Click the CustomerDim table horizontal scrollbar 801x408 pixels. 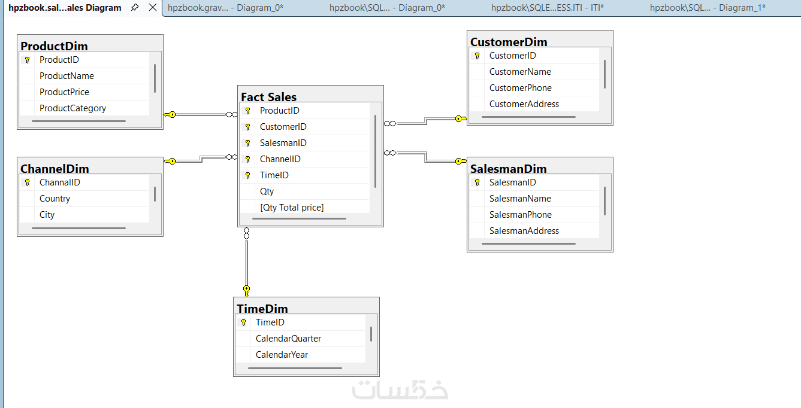[528, 117]
